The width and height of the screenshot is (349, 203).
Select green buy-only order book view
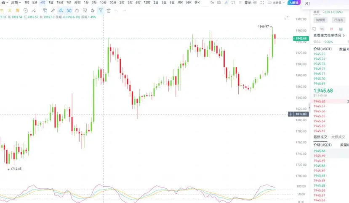click(341, 29)
